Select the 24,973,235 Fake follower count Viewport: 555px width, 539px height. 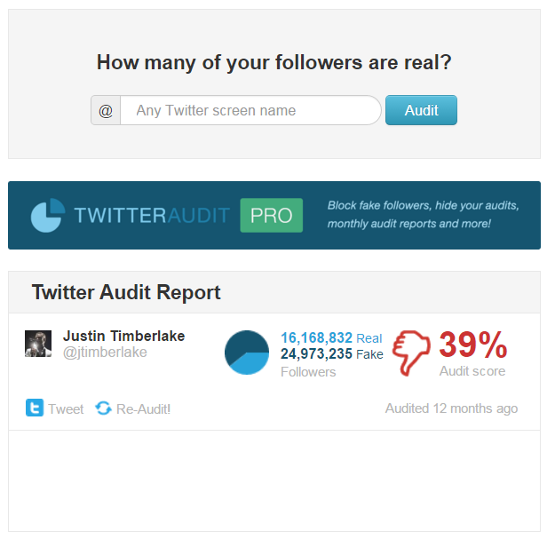tap(331, 354)
